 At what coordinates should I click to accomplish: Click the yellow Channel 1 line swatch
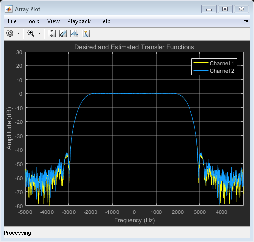pyautogui.click(x=201, y=63)
